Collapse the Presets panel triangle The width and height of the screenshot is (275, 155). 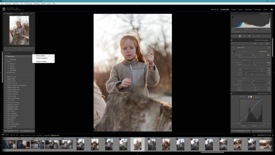click(5, 53)
